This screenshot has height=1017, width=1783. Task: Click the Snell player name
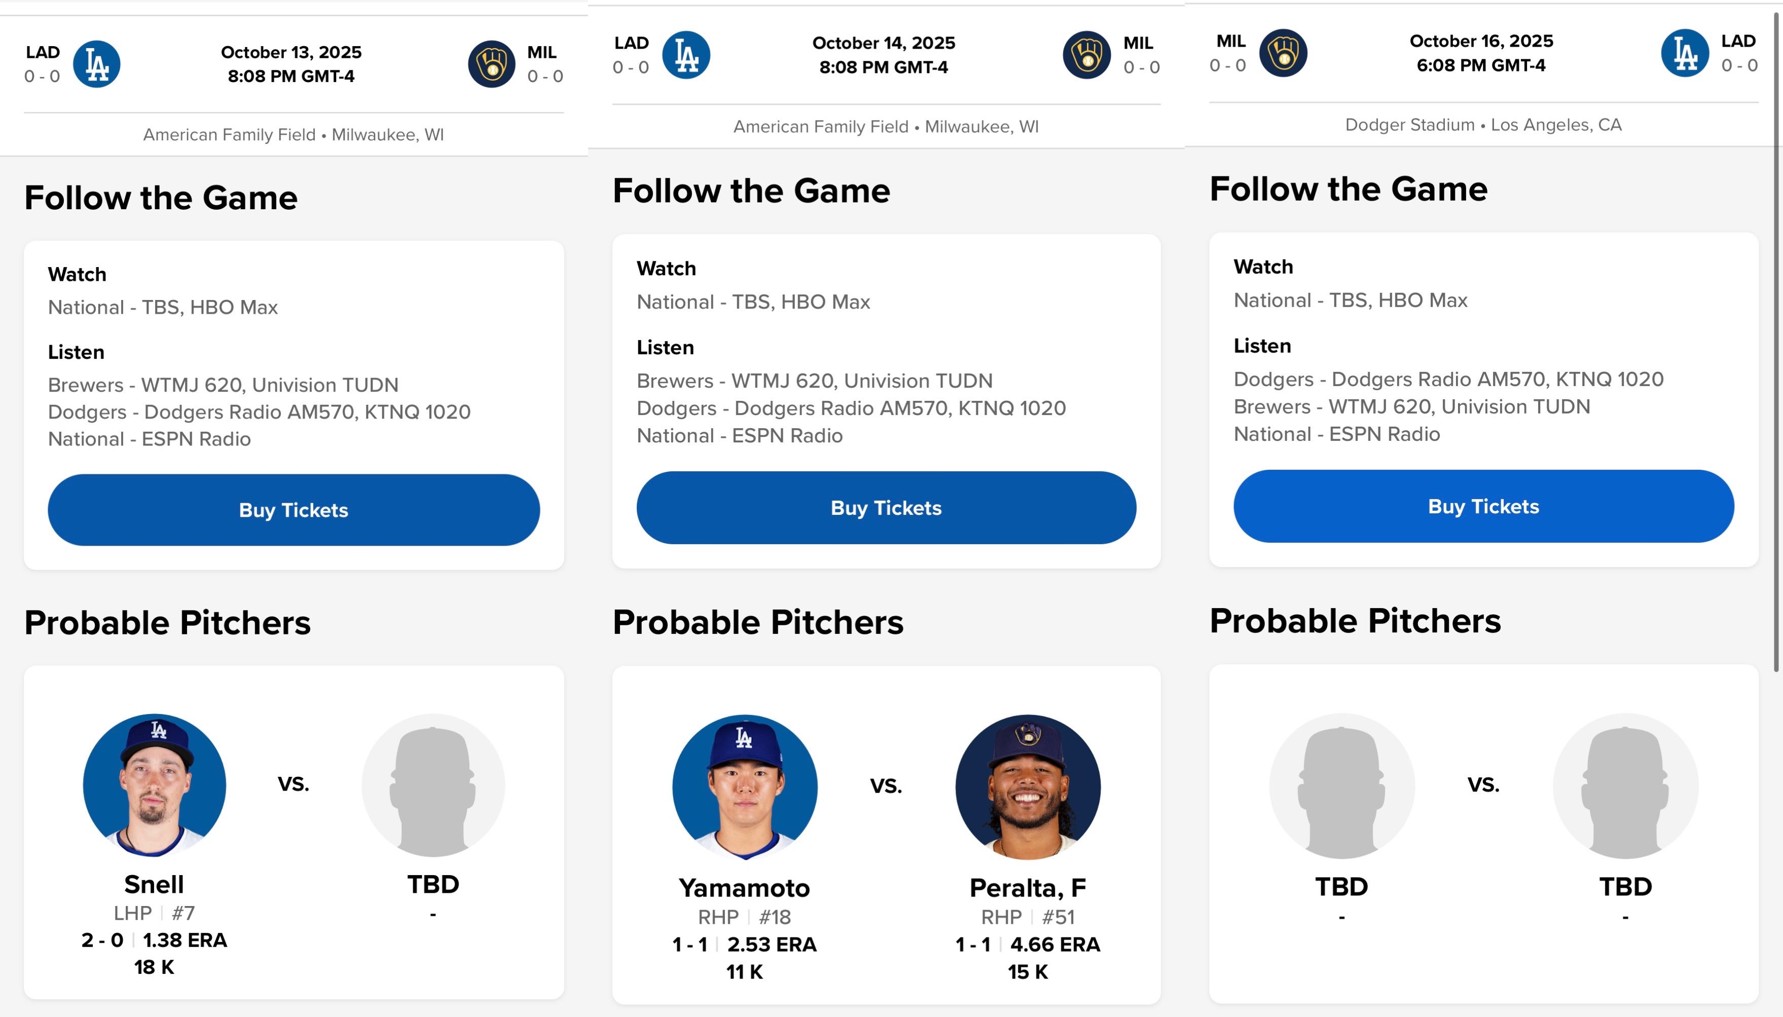pos(155,884)
